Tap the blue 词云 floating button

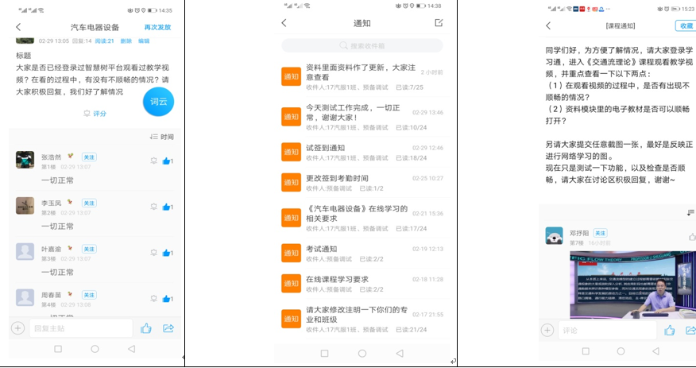coord(159,102)
